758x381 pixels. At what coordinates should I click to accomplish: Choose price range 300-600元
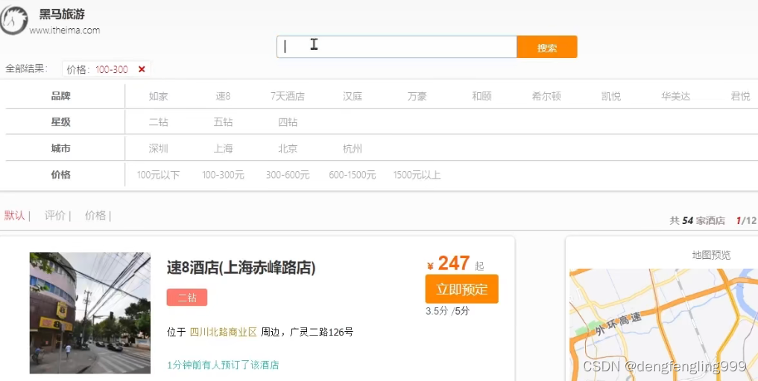pos(288,175)
